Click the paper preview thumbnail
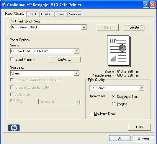This screenshot has width=157, height=144. [x=119, y=51]
